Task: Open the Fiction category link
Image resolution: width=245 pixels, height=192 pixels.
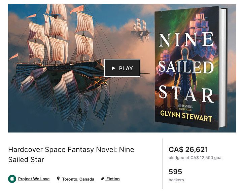Action: point(113,179)
